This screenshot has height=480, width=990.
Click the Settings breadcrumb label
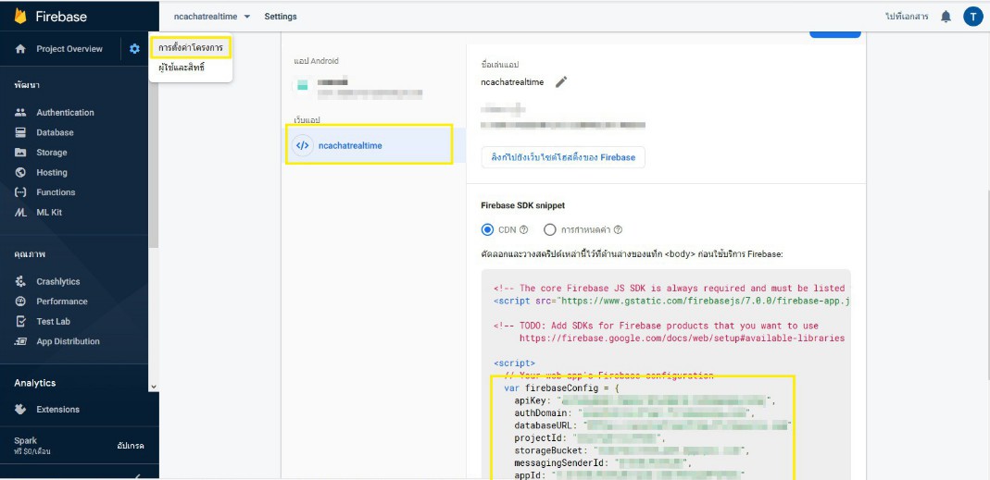point(281,17)
